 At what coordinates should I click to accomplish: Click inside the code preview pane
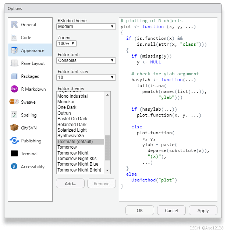(x=168, y=110)
